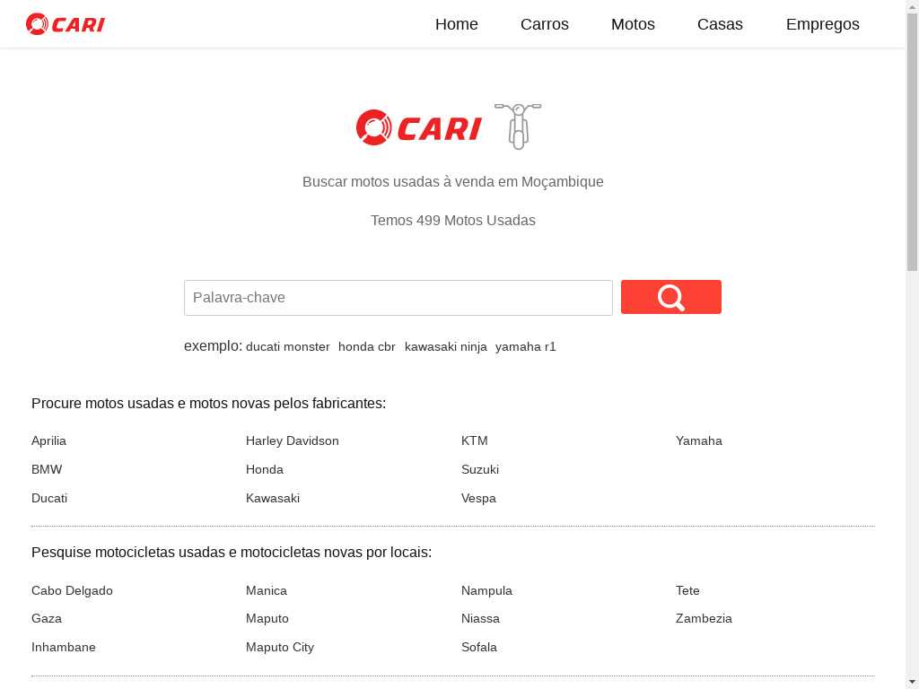Open the Kawasaki manufacturer link

273,498
